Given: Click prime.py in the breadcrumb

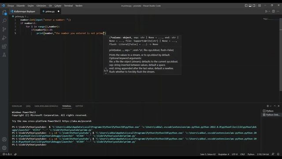Looking at the screenshot, I should click(19, 16).
